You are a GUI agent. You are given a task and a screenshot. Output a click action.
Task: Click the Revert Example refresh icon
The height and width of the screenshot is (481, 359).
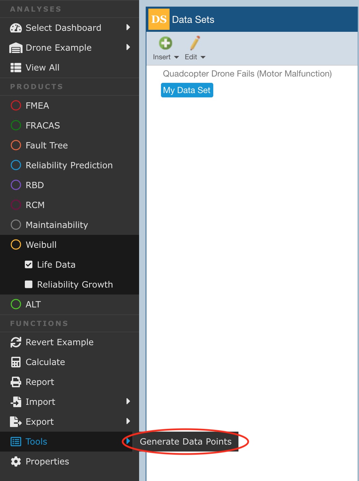coord(16,342)
